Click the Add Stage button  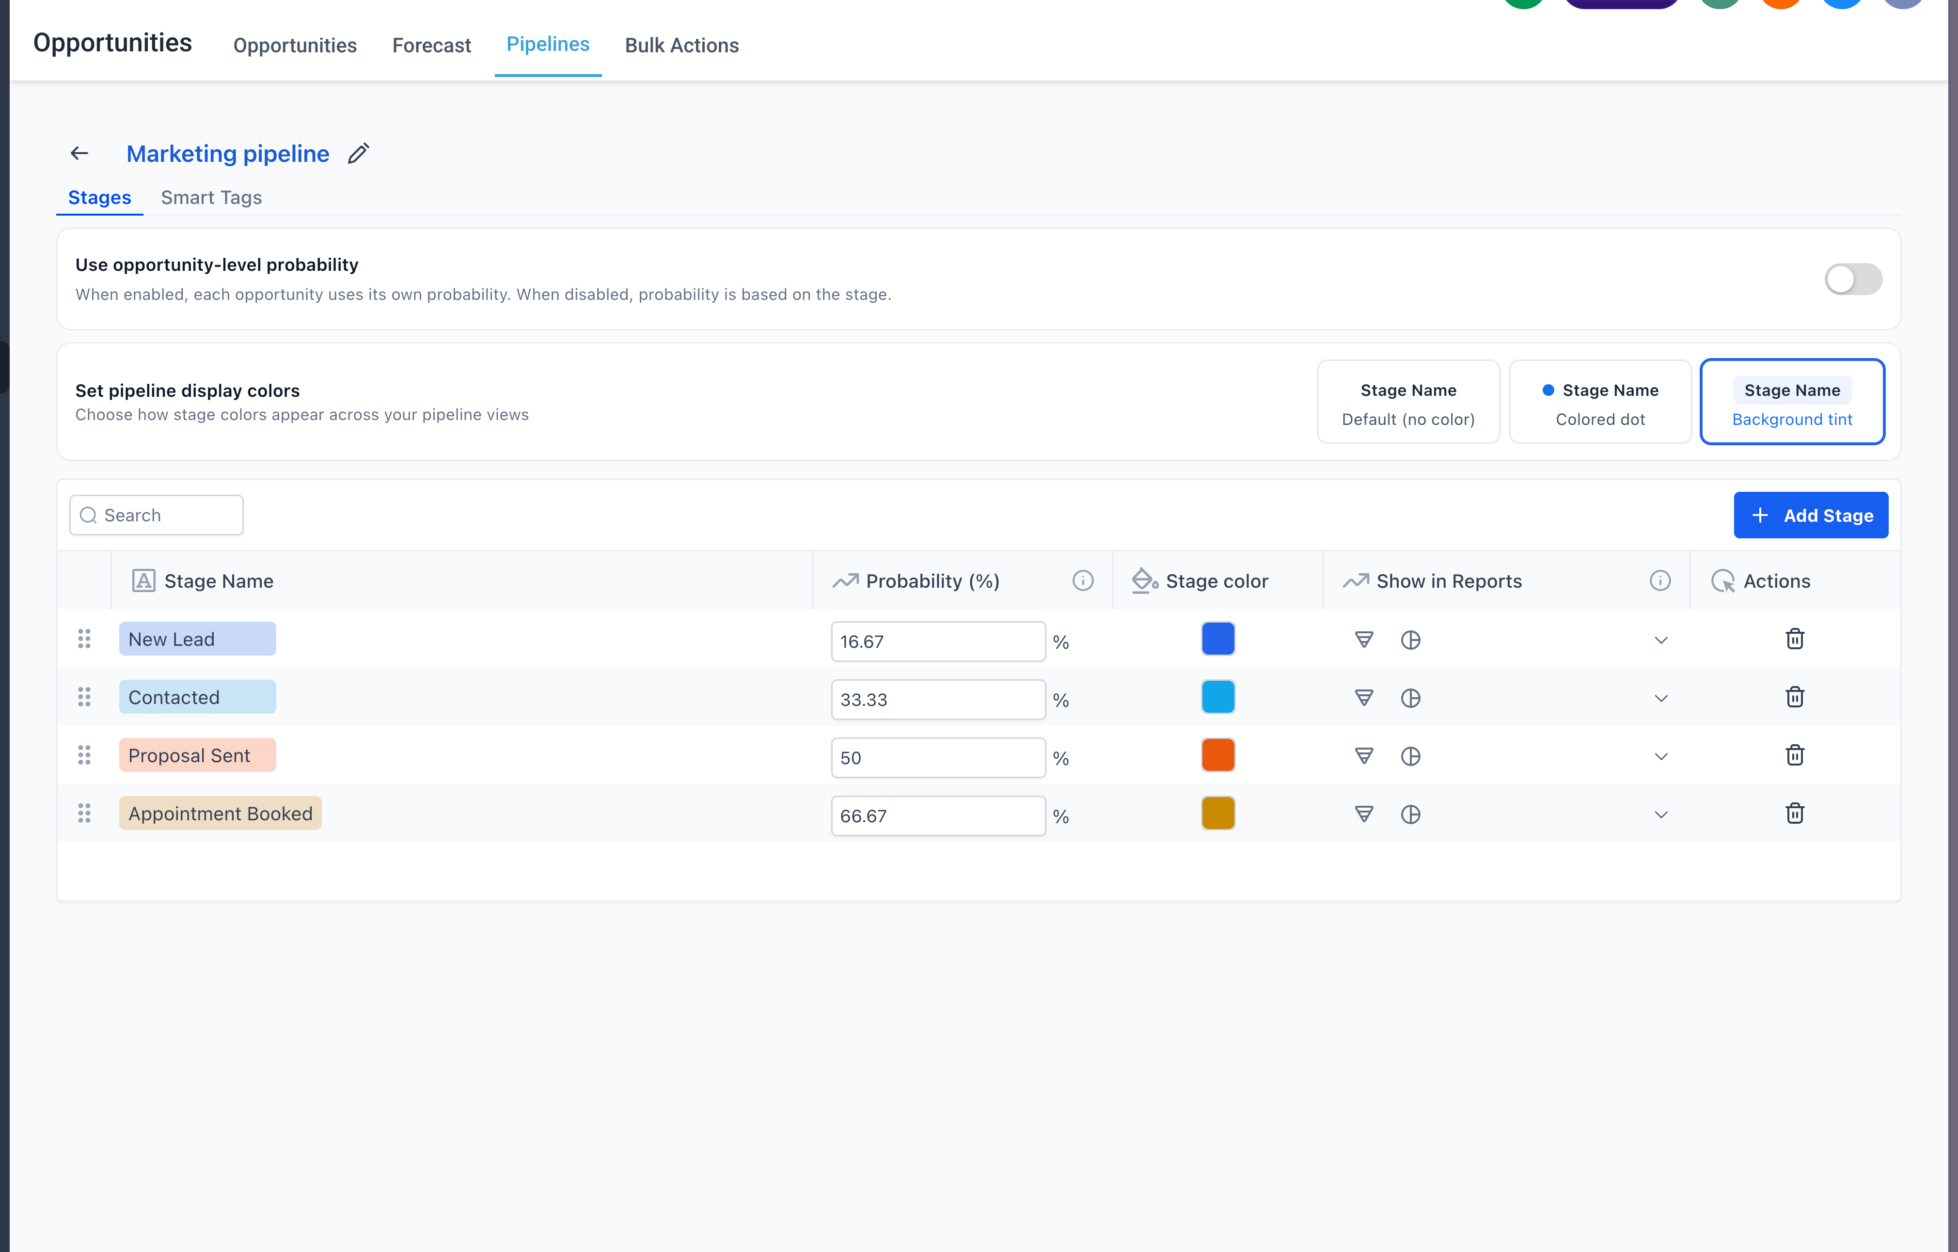[x=1812, y=515]
